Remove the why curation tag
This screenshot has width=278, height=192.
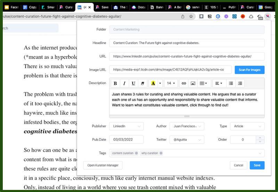161,153
